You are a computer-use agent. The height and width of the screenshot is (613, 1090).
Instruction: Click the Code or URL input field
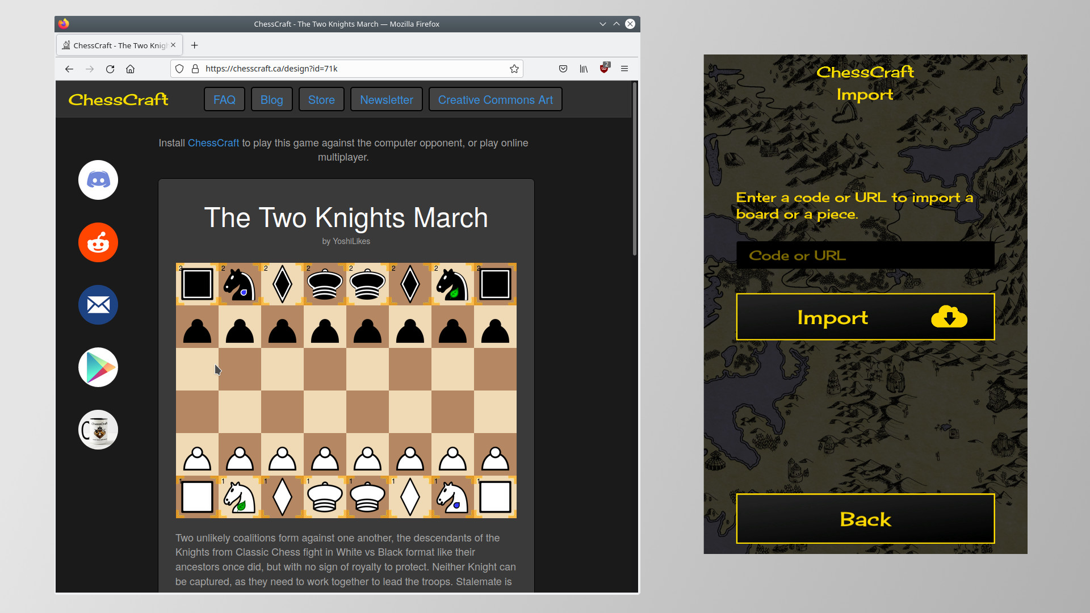pyautogui.click(x=865, y=255)
